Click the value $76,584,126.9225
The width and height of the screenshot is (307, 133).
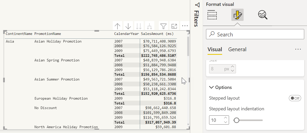click(x=160, y=46)
